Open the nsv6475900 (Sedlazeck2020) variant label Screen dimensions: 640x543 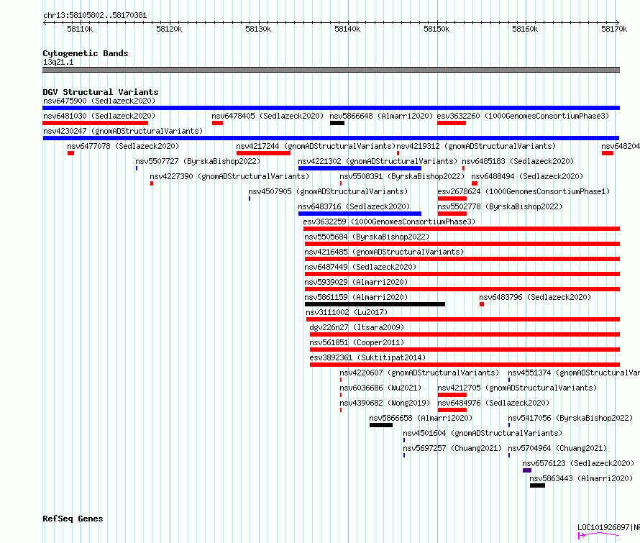99,101
